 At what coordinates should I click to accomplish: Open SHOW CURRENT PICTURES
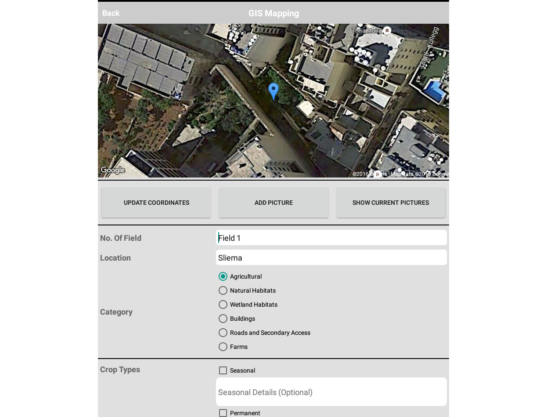click(x=391, y=203)
